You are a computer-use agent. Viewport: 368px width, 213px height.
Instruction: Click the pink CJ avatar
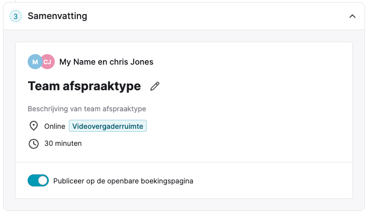(x=48, y=62)
